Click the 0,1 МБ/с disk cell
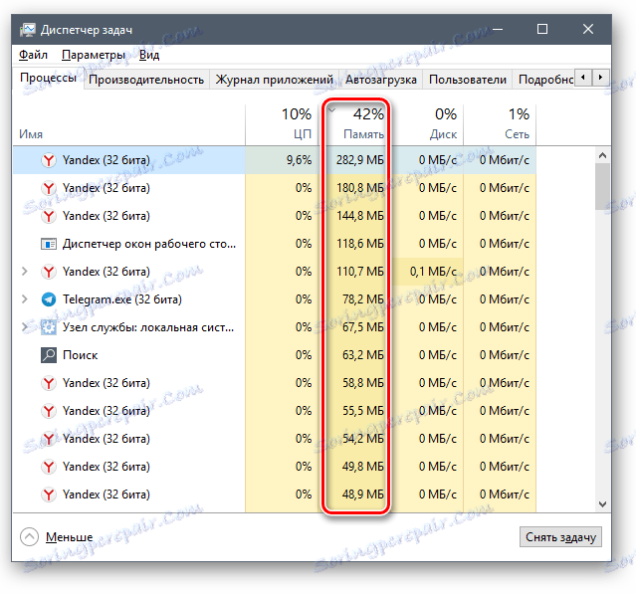Screen dimensions: 636x594 [x=428, y=272]
